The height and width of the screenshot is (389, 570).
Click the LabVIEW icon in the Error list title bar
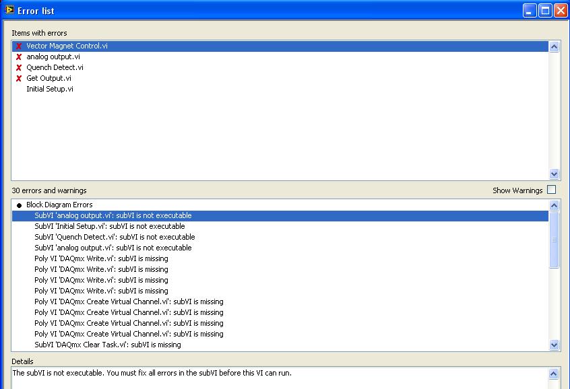point(9,10)
